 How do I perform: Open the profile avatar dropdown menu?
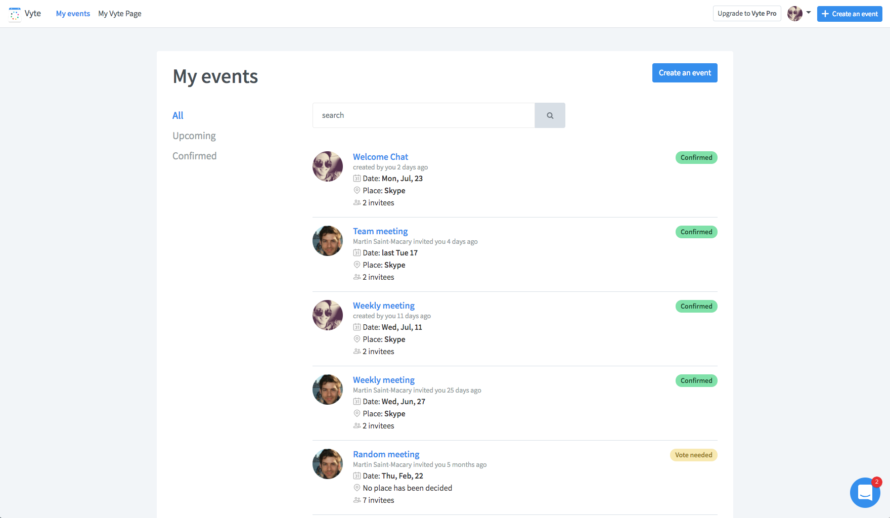[799, 14]
